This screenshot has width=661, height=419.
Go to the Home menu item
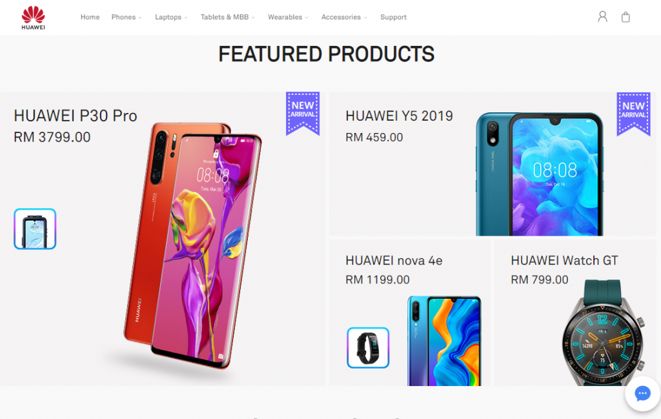click(x=90, y=17)
